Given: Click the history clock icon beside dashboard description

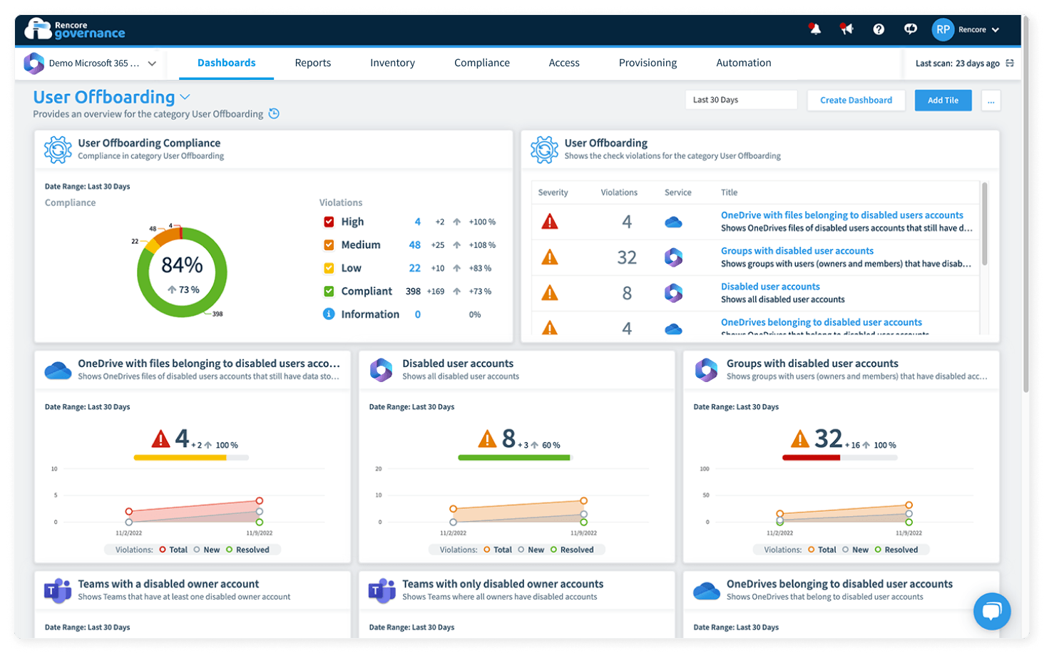Looking at the screenshot, I should coord(274,114).
